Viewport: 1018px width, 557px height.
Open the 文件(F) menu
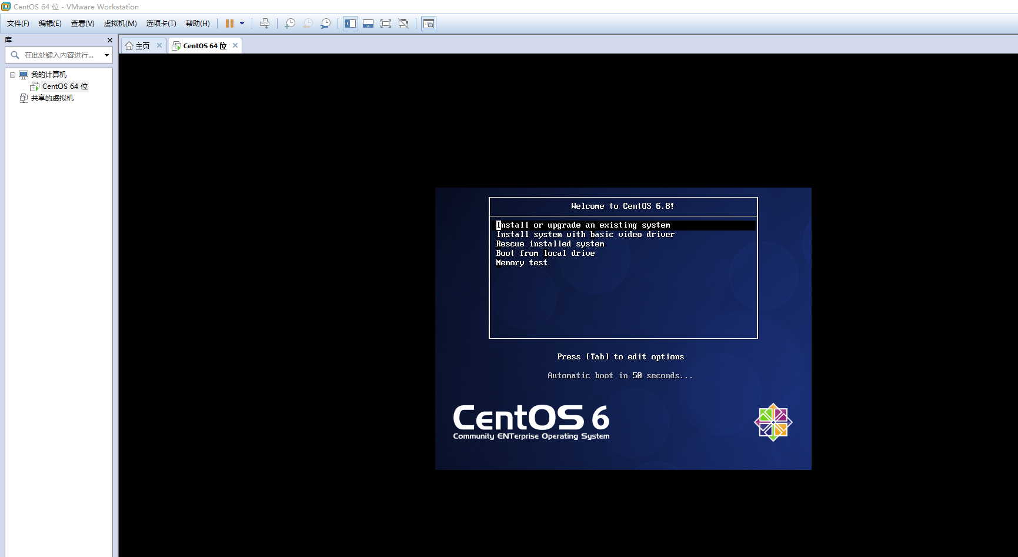18,24
